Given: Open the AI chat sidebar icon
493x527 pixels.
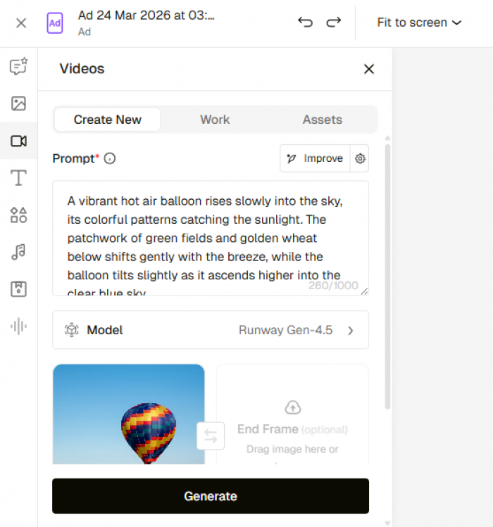Looking at the screenshot, I should coord(18,67).
